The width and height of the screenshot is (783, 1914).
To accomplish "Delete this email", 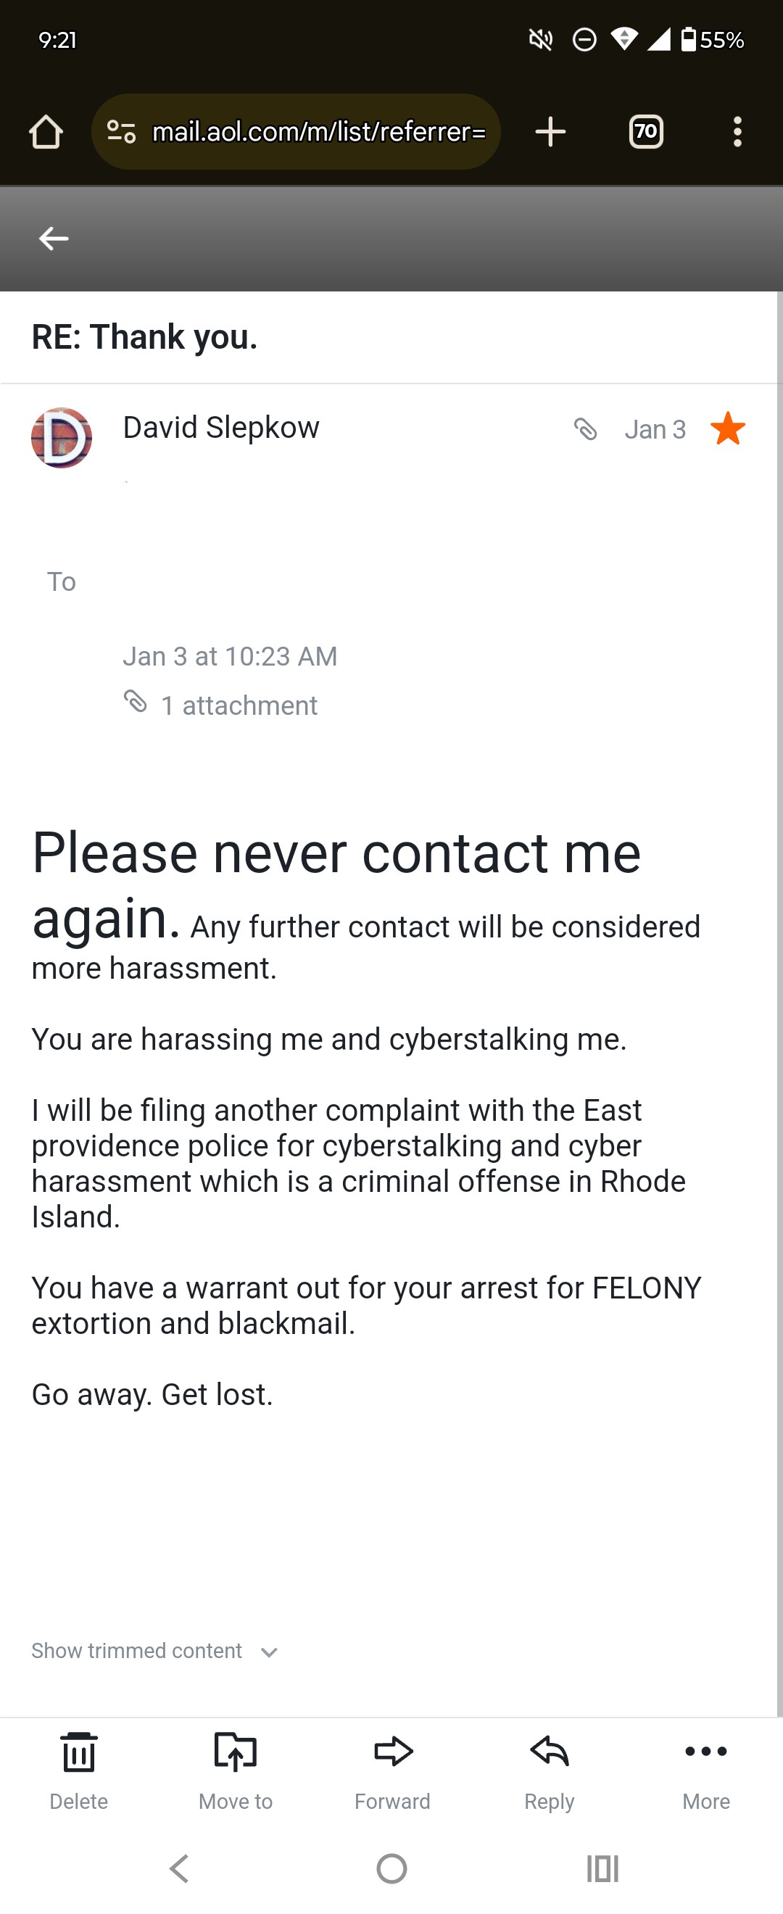I will click(79, 1770).
